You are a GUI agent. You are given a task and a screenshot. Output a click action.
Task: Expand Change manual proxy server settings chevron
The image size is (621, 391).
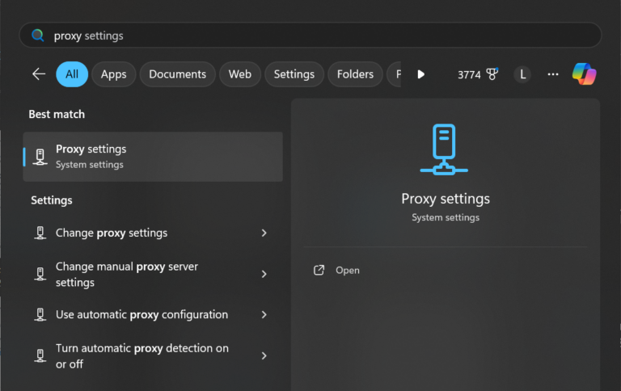(264, 275)
